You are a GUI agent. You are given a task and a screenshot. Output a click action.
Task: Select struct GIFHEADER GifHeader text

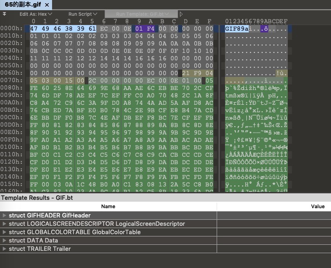point(50,215)
